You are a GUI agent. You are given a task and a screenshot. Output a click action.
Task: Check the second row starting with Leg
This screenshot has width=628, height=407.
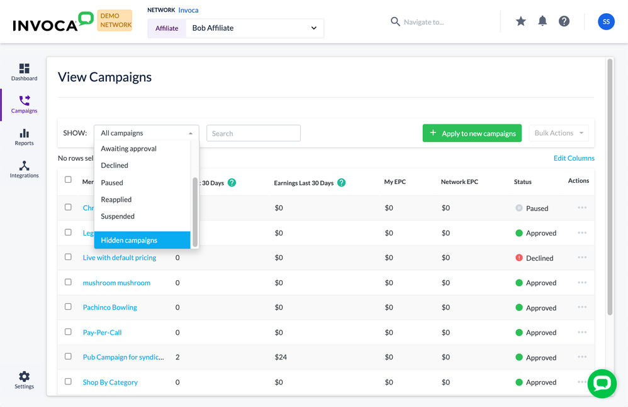coord(68,232)
